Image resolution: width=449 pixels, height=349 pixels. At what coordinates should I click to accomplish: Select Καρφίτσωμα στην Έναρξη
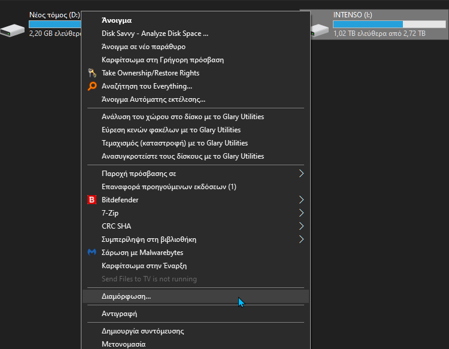tap(196, 266)
